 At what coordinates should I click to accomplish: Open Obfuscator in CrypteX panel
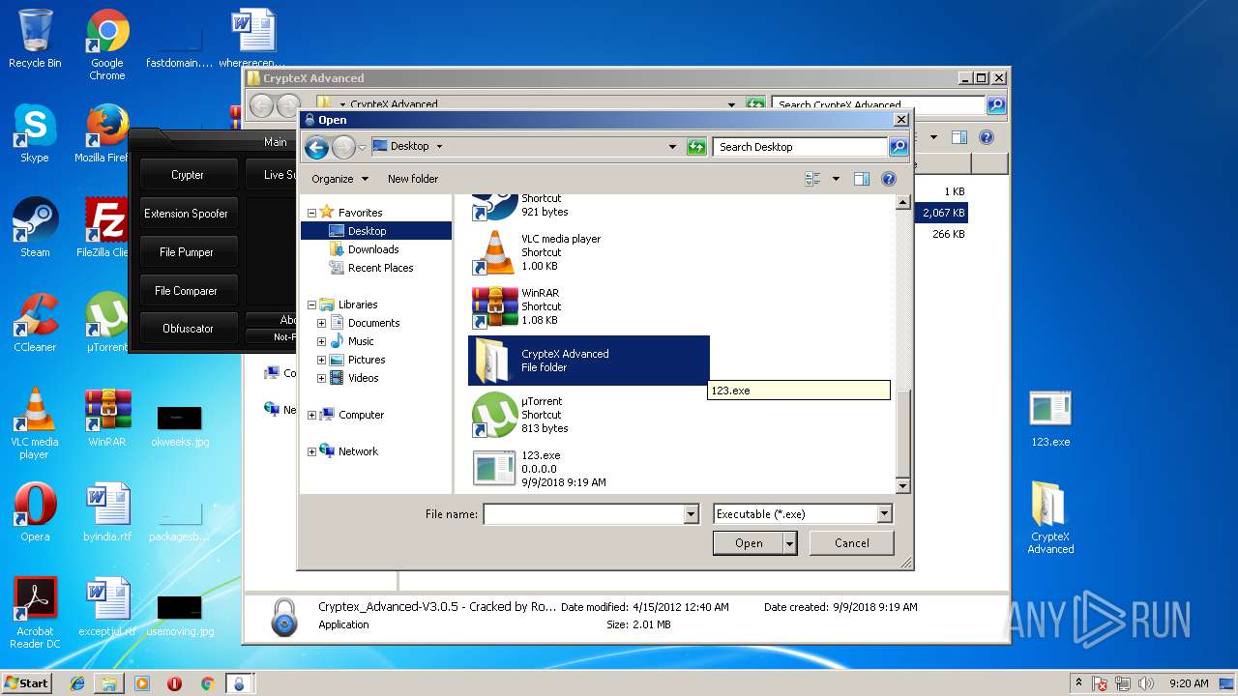point(188,329)
